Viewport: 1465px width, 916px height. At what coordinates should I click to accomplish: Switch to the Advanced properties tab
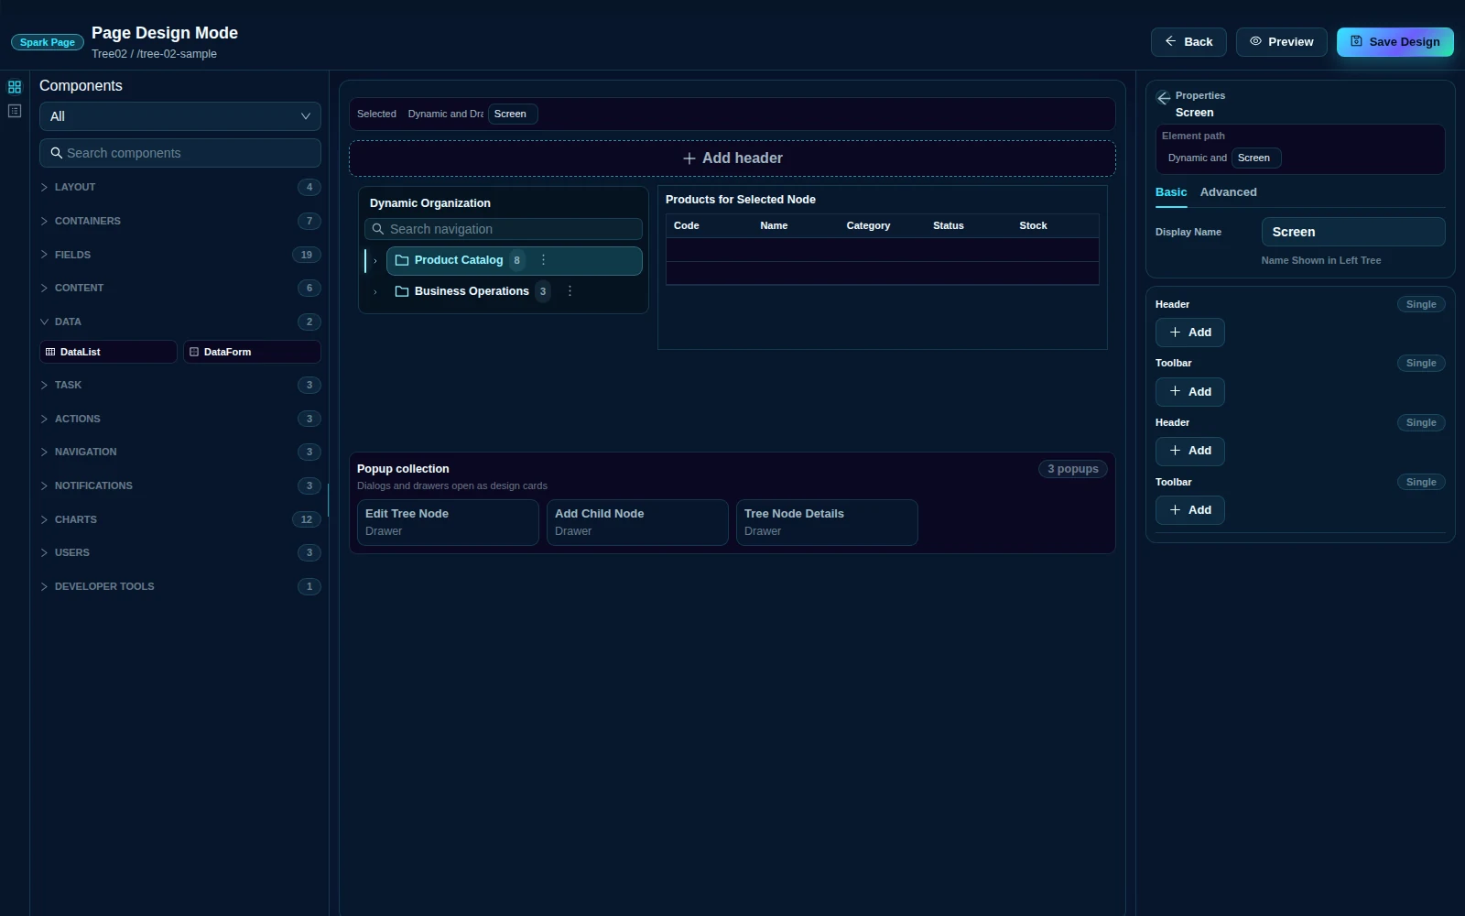(x=1228, y=192)
